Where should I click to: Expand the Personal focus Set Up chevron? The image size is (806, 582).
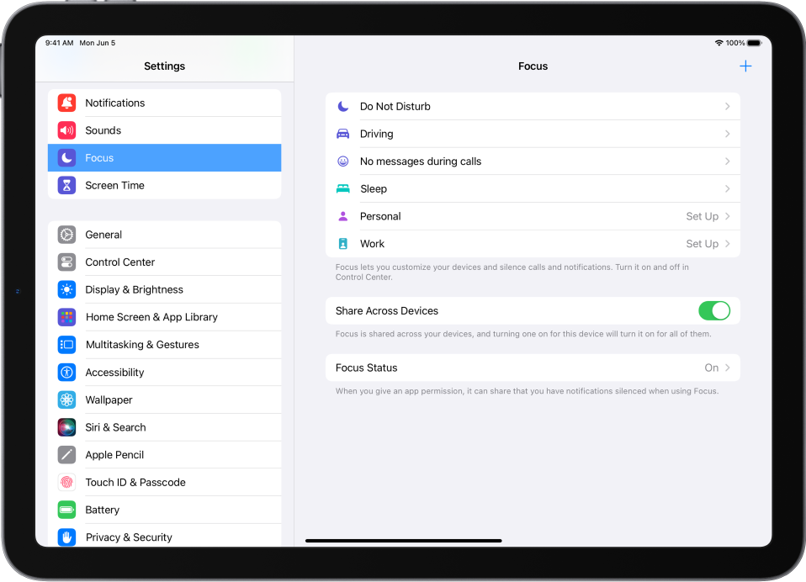[729, 216]
